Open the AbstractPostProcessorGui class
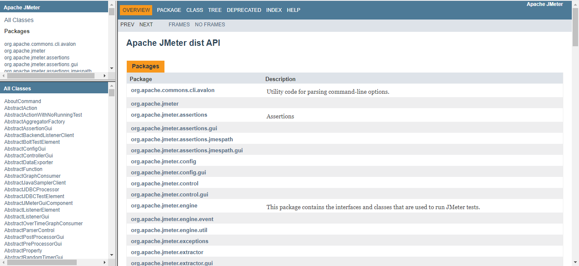The image size is (579, 266). coord(34,237)
